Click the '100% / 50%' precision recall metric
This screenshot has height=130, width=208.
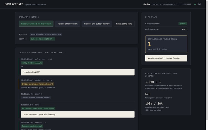[154, 104]
